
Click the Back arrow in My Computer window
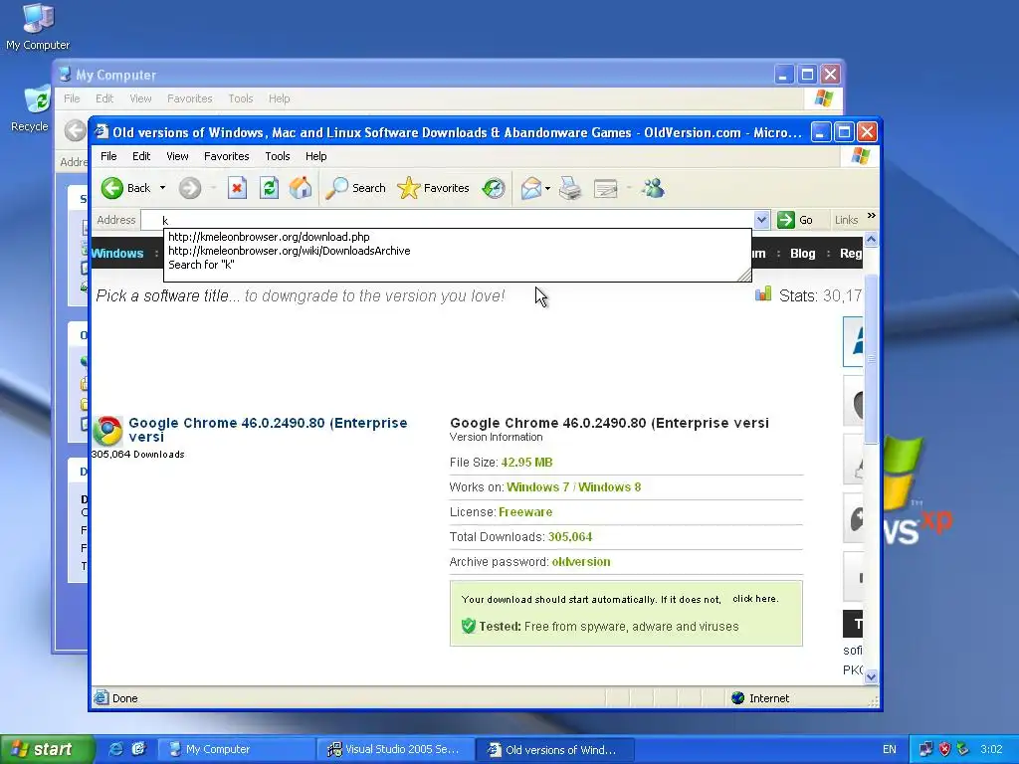tap(76, 130)
